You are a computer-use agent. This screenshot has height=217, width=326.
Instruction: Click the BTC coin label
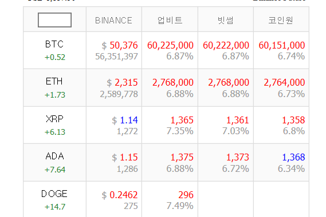[54, 44]
